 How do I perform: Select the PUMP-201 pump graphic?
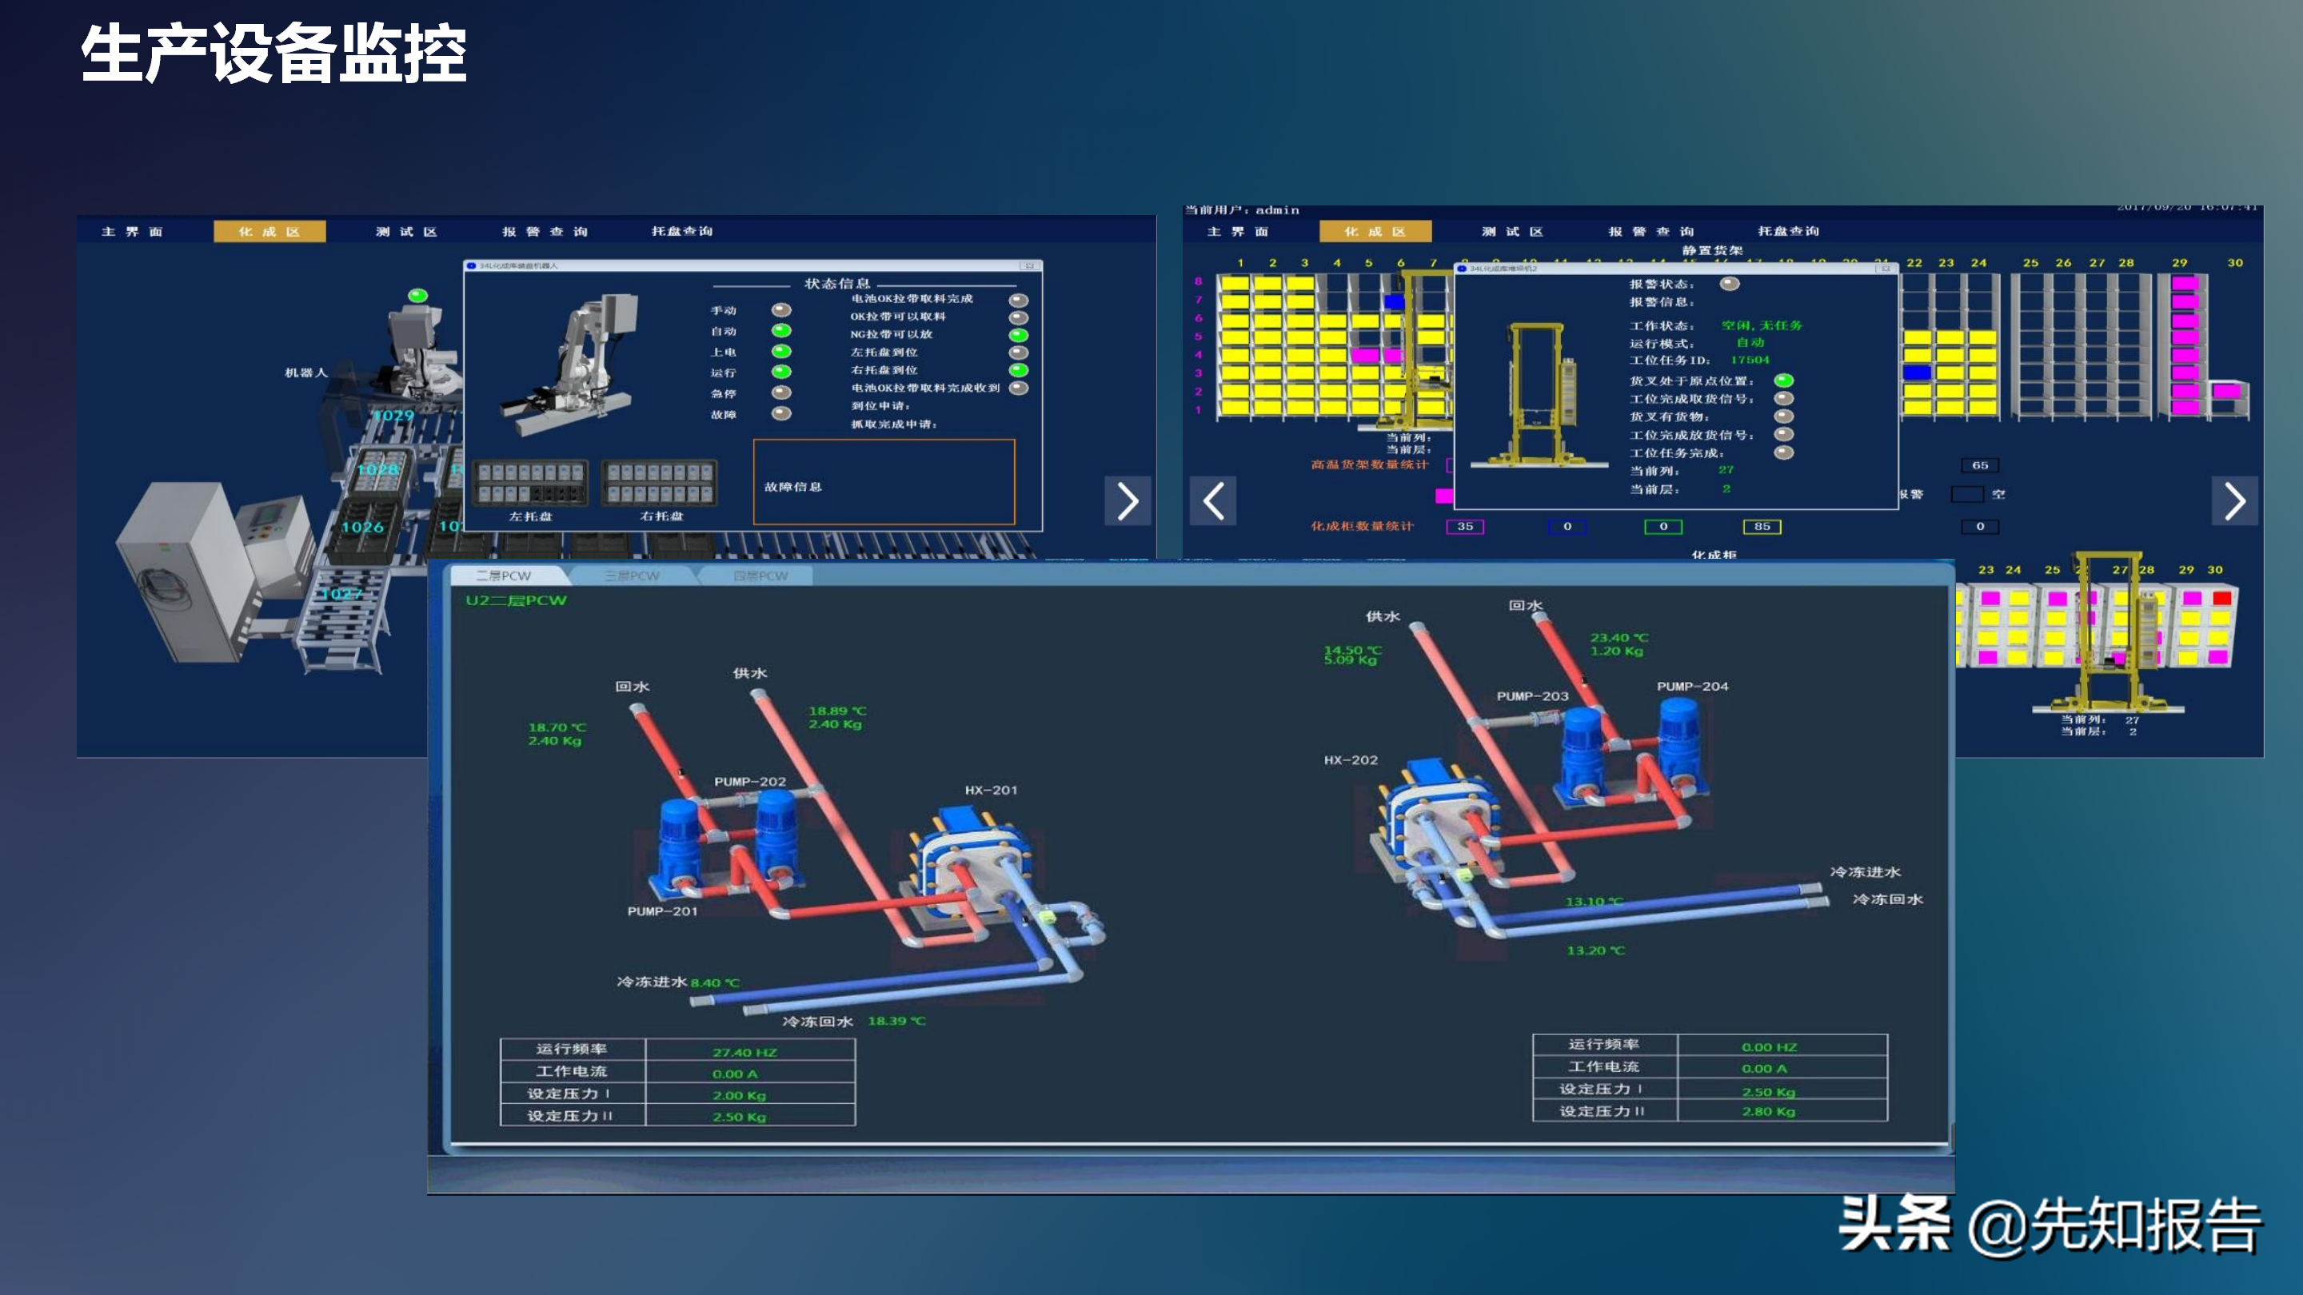681,849
